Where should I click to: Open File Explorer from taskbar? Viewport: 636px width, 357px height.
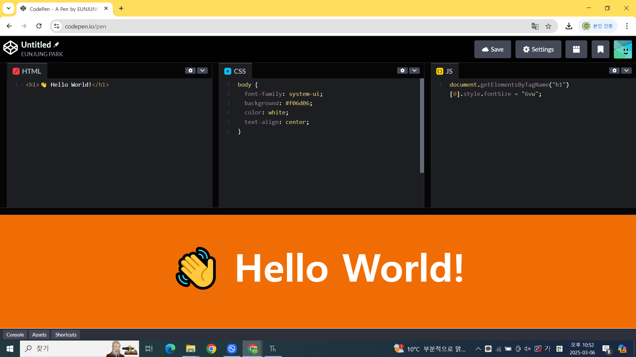(x=191, y=349)
